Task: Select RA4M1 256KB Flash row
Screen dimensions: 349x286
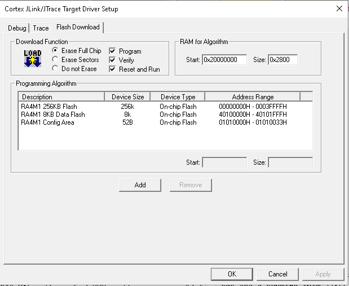Action: (x=165, y=107)
